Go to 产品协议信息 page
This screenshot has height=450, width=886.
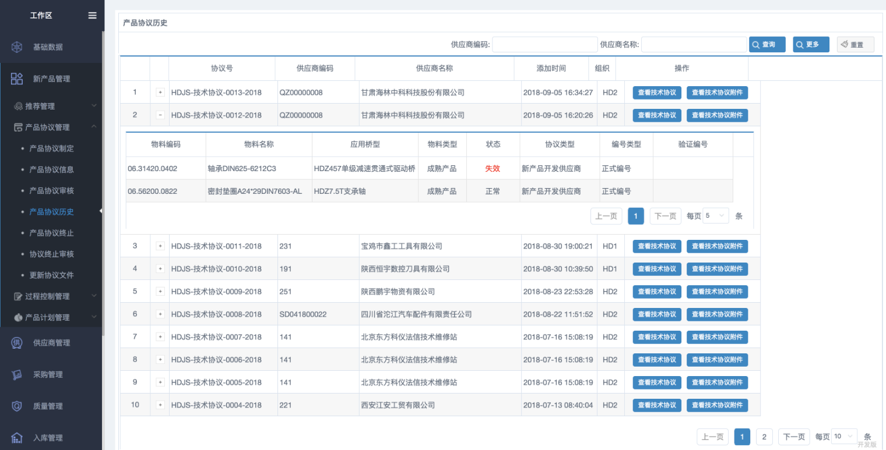[51, 169]
